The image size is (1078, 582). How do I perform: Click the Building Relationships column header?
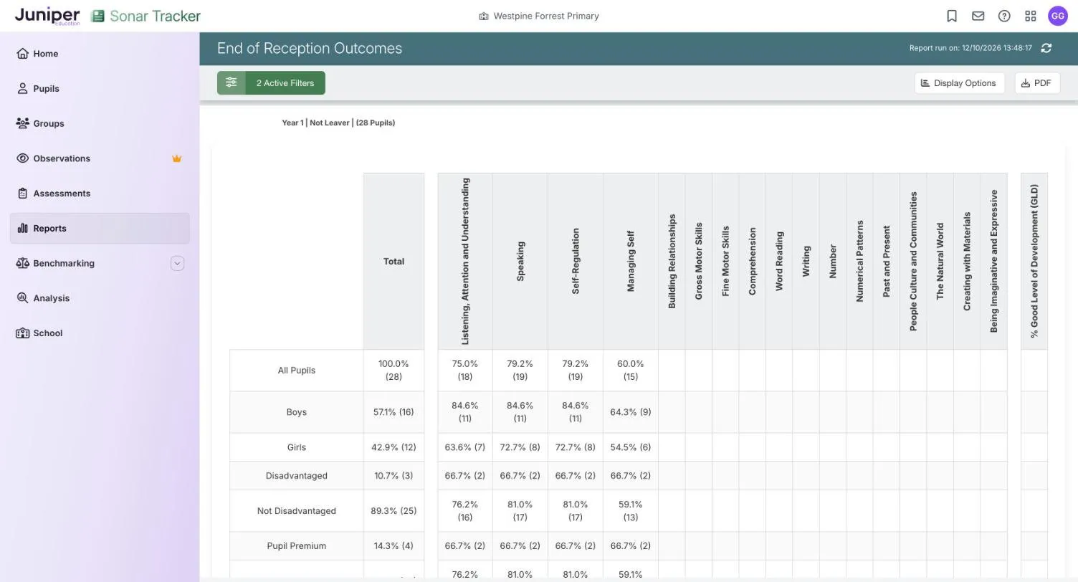(x=672, y=262)
